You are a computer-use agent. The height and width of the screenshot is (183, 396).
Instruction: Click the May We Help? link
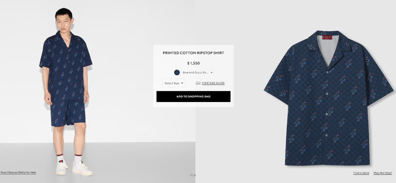[383, 173]
